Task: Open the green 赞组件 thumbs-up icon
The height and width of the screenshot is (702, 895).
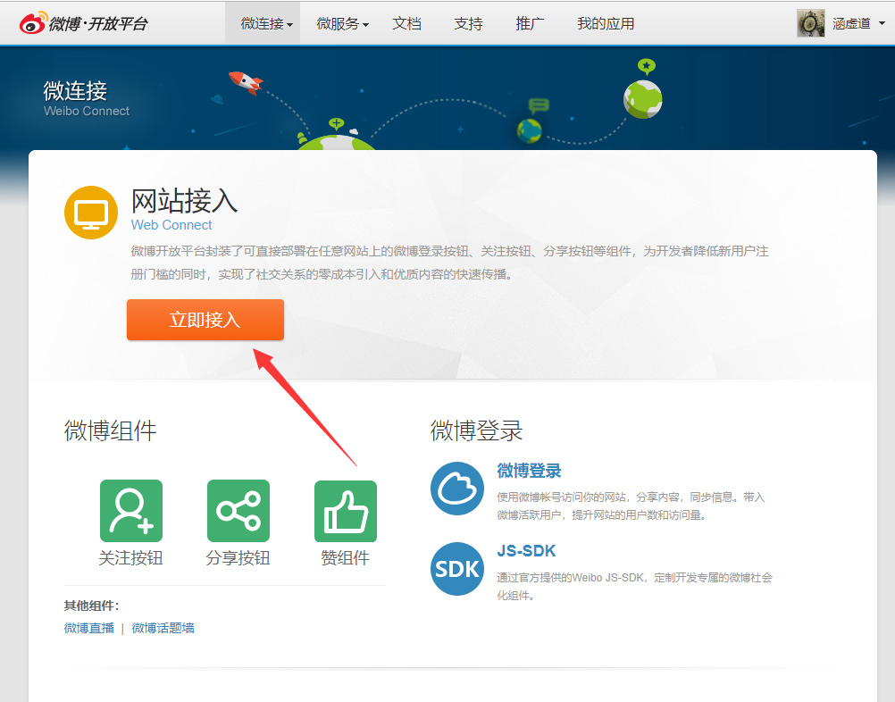Action: 346,511
